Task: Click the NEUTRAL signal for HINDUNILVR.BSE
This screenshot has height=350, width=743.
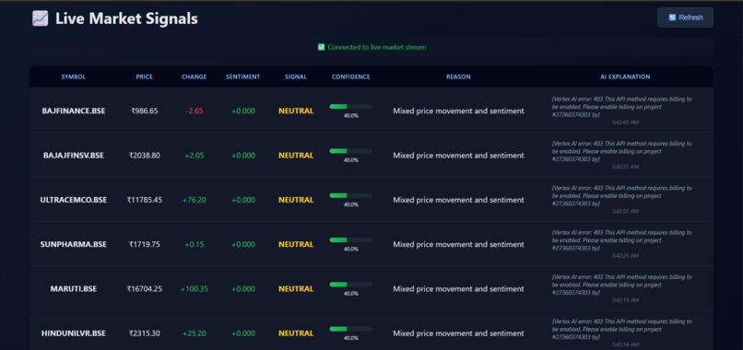Action: (296, 334)
